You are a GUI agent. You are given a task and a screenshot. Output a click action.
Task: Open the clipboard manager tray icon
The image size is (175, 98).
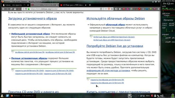click(x=155, y=96)
